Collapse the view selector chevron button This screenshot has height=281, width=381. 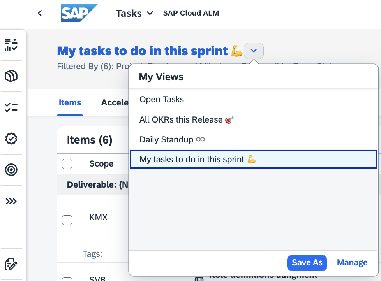coord(254,51)
